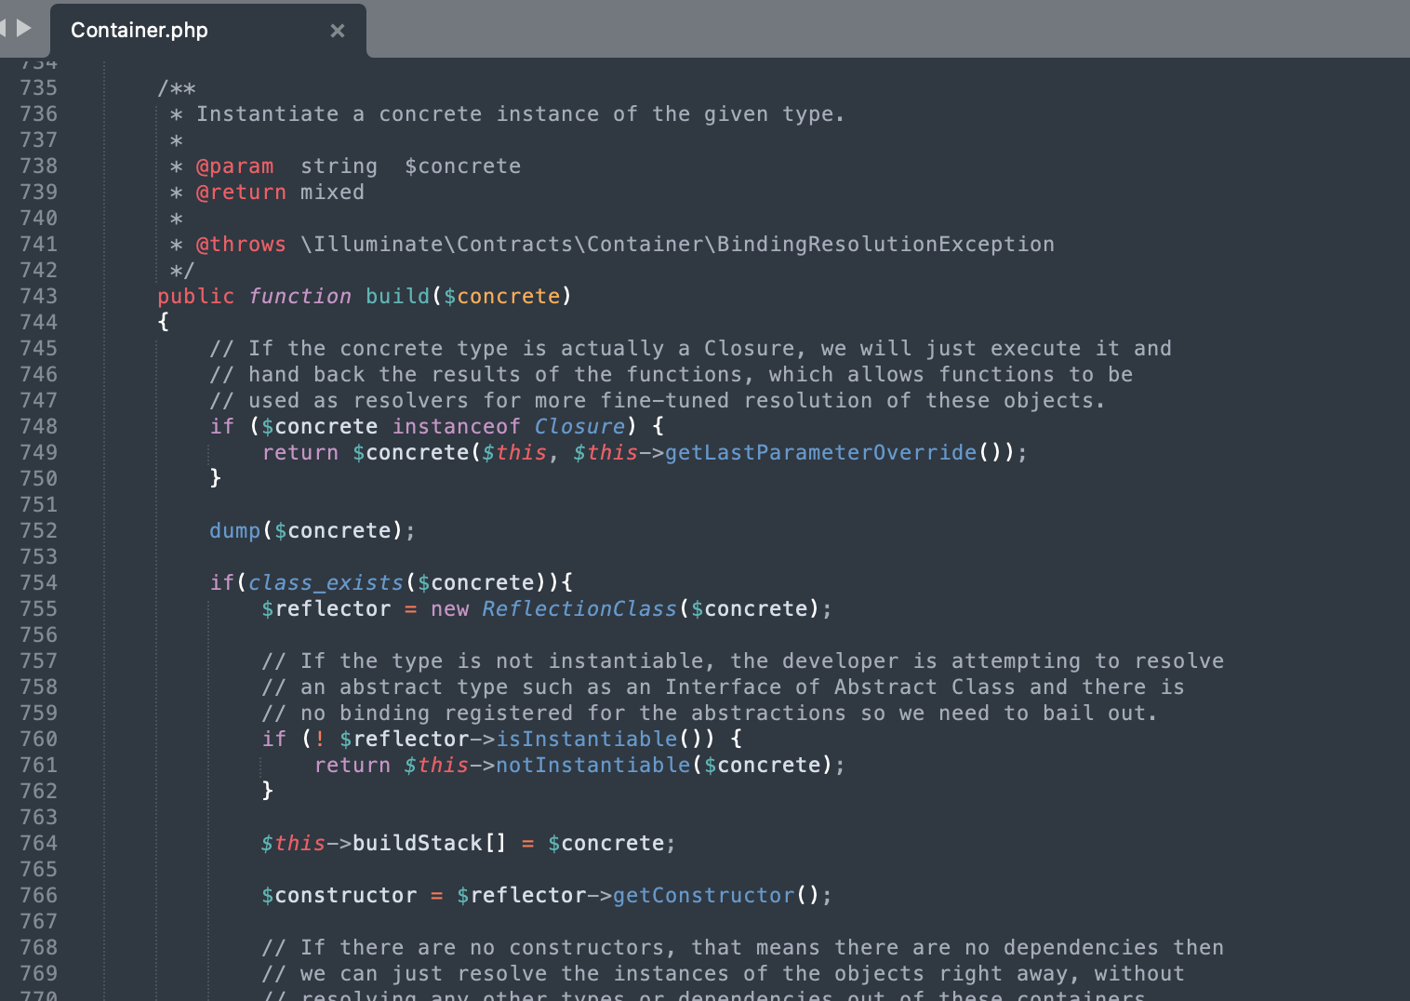Click the '$constructor' variable on line 766

(x=339, y=895)
